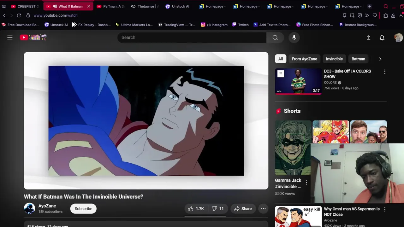This screenshot has height=227, width=404.
Task: Open the YouTube guide hamburger menu
Action: 10,38
